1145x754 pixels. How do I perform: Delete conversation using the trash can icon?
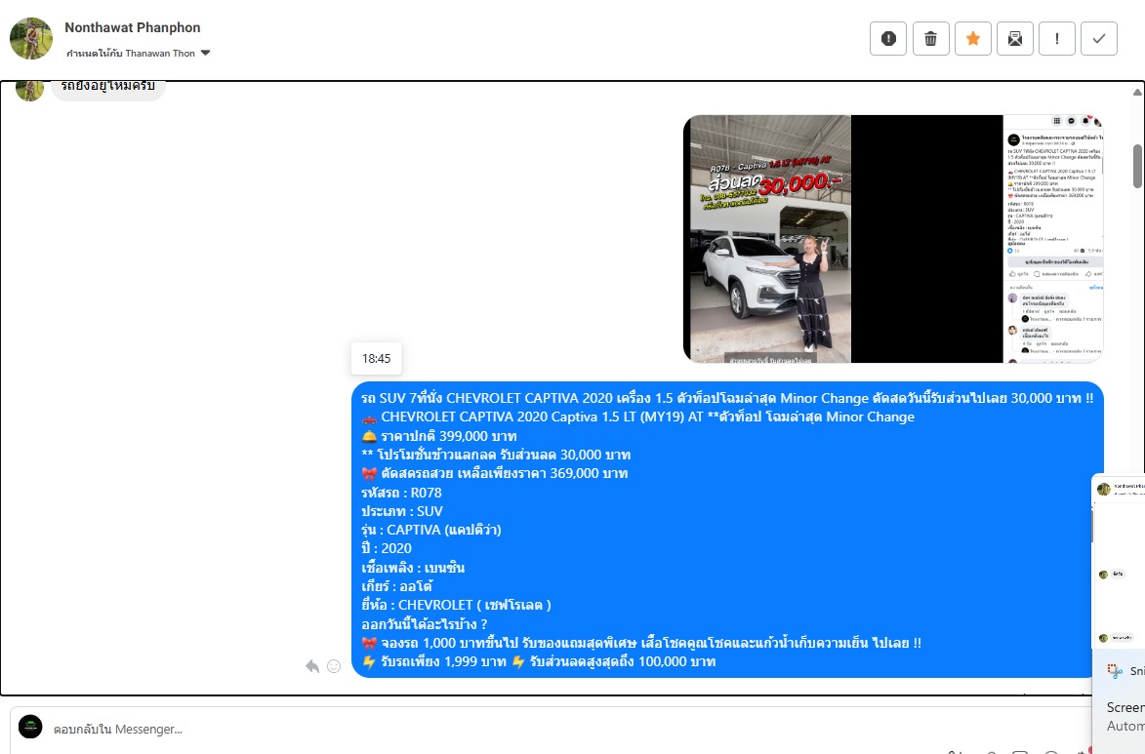pos(930,39)
